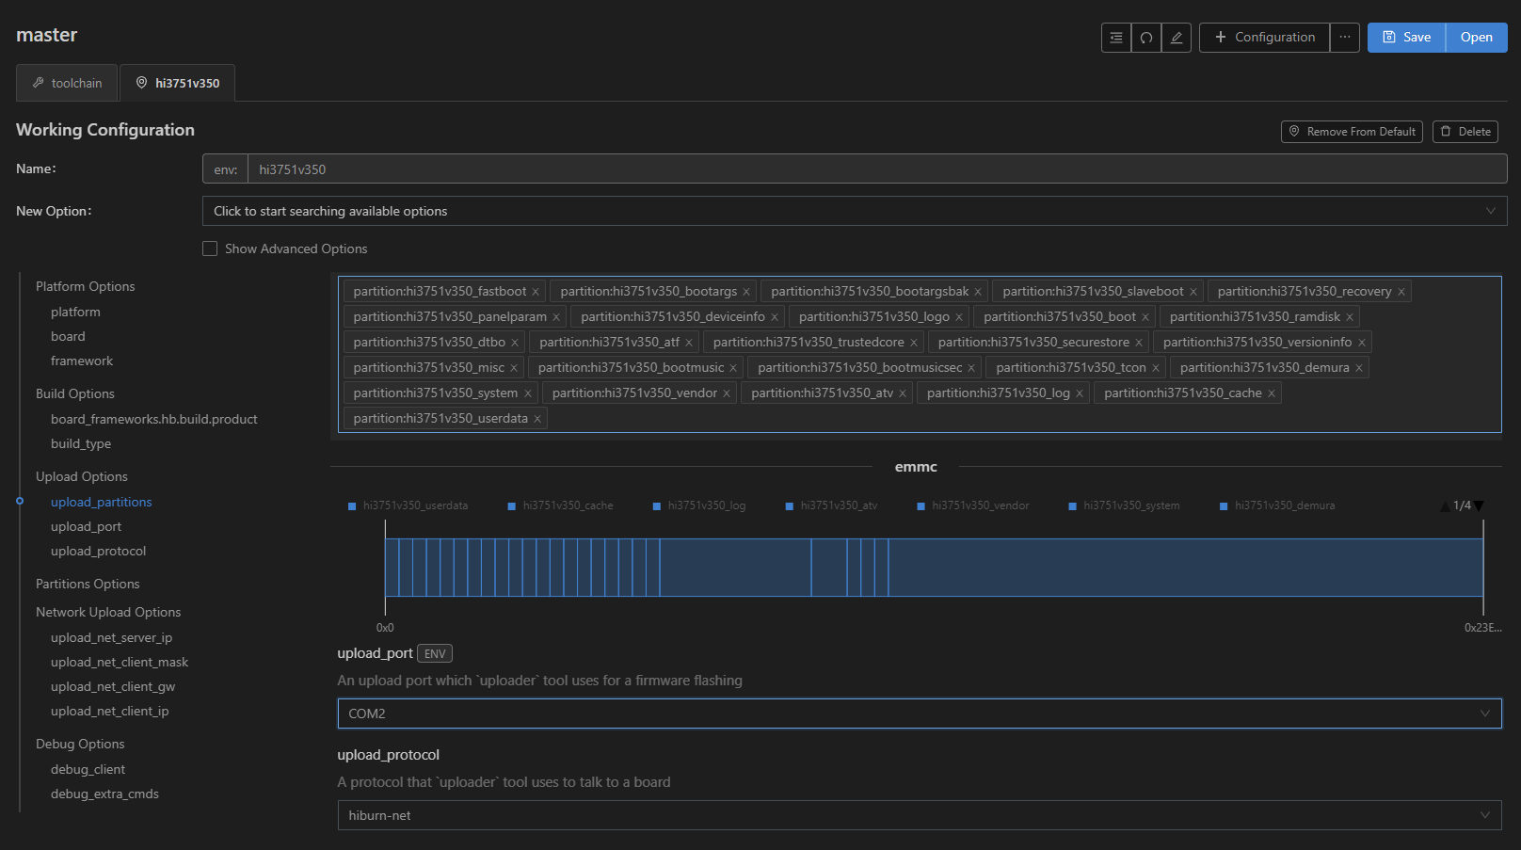Click the env name input field
Image resolution: width=1521 pixels, height=850 pixels.
pyautogui.click(x=875, y=169)
